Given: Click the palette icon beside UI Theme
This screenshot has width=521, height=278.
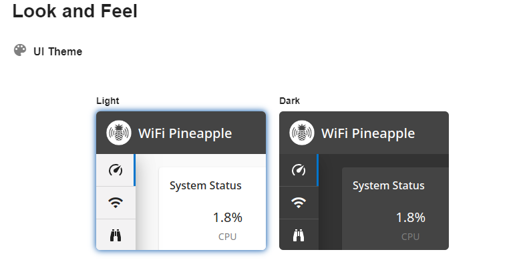Looking at the screenshot, I should (20, 51).
